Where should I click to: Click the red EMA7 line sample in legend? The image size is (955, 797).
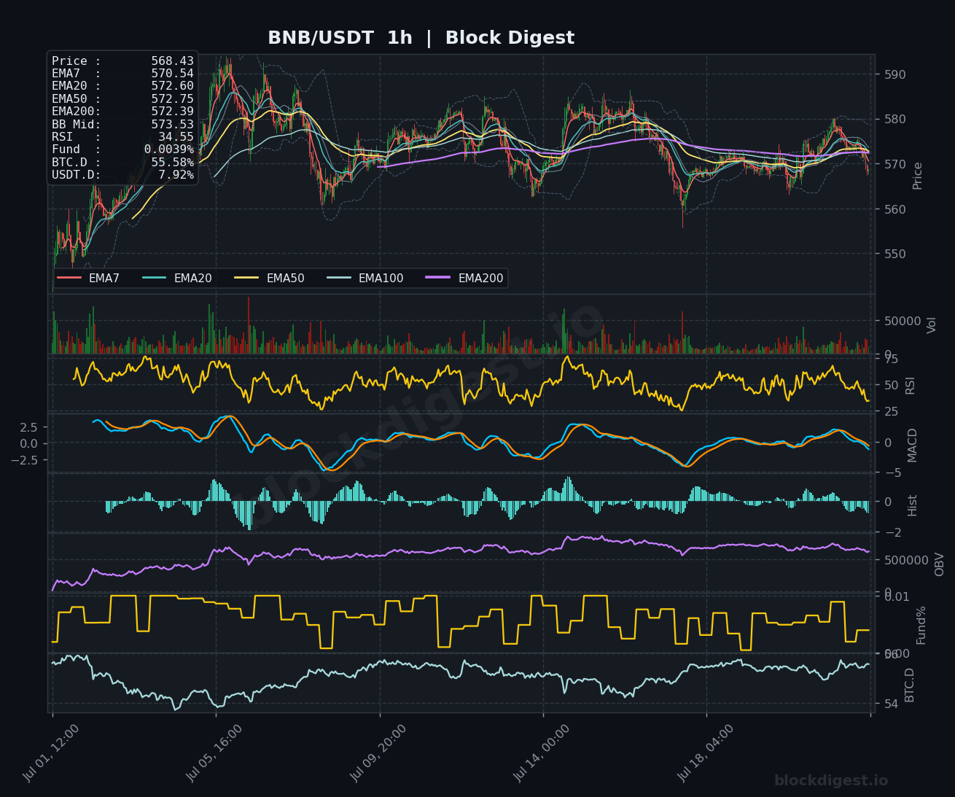[69, 279]
